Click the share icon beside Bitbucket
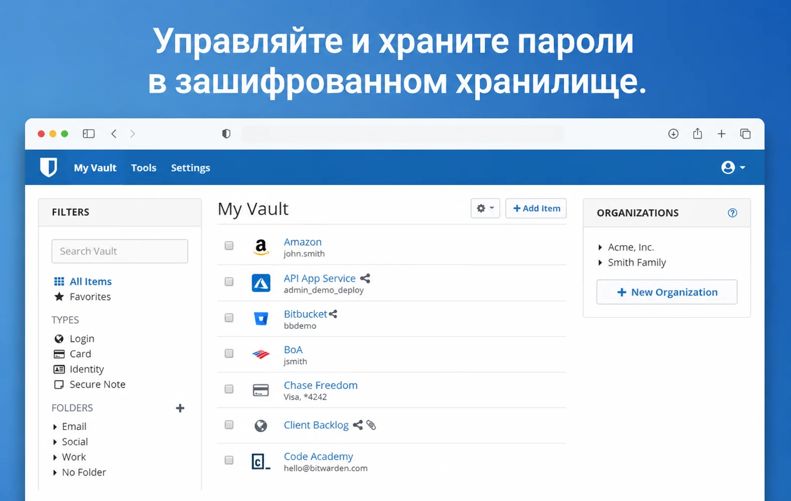Viewport: 791px width, 501px height. (x=333, y=314)
